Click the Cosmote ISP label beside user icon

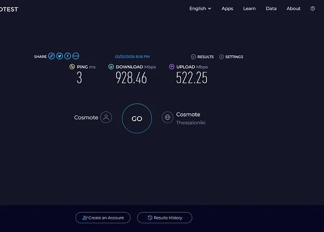(86, 117)
